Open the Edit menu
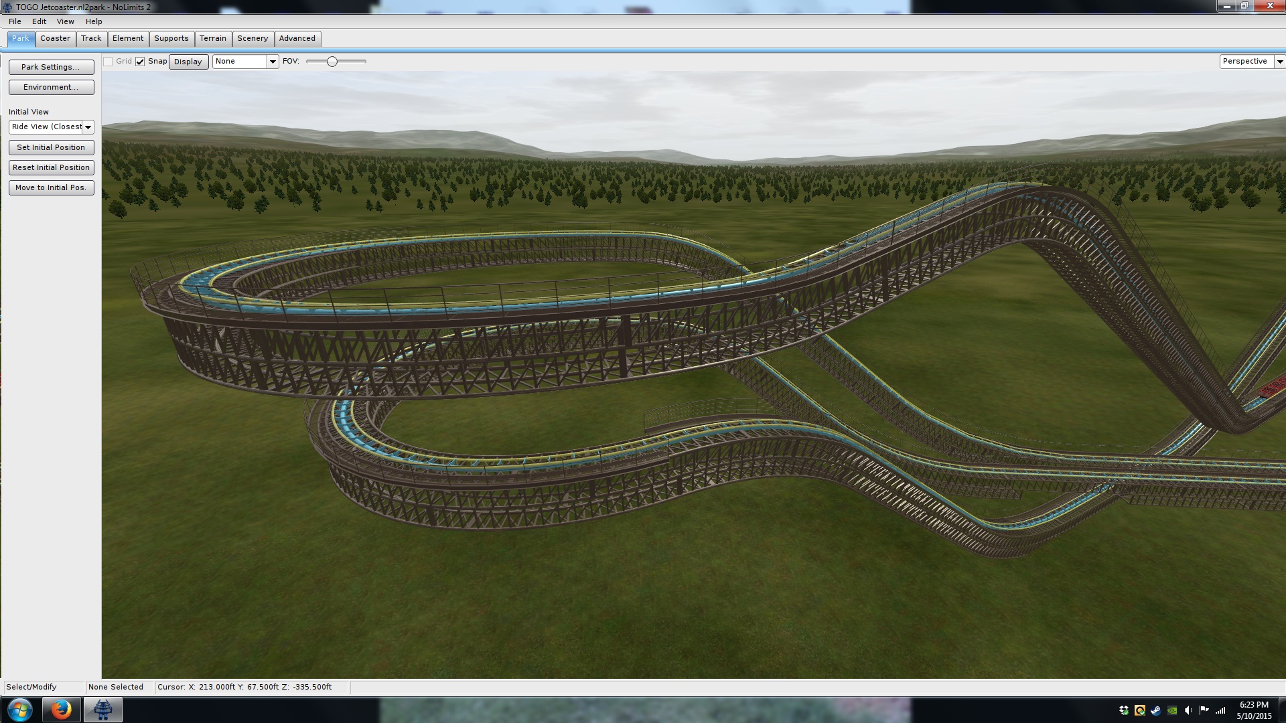 click(39, 21)
